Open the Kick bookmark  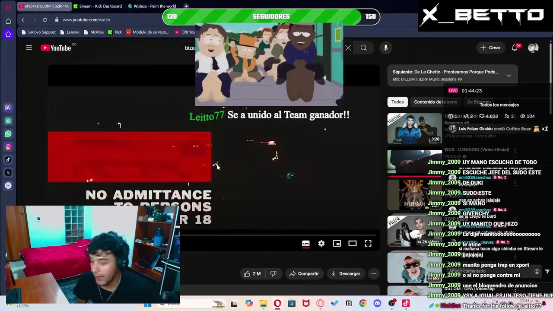coord(115,32)
